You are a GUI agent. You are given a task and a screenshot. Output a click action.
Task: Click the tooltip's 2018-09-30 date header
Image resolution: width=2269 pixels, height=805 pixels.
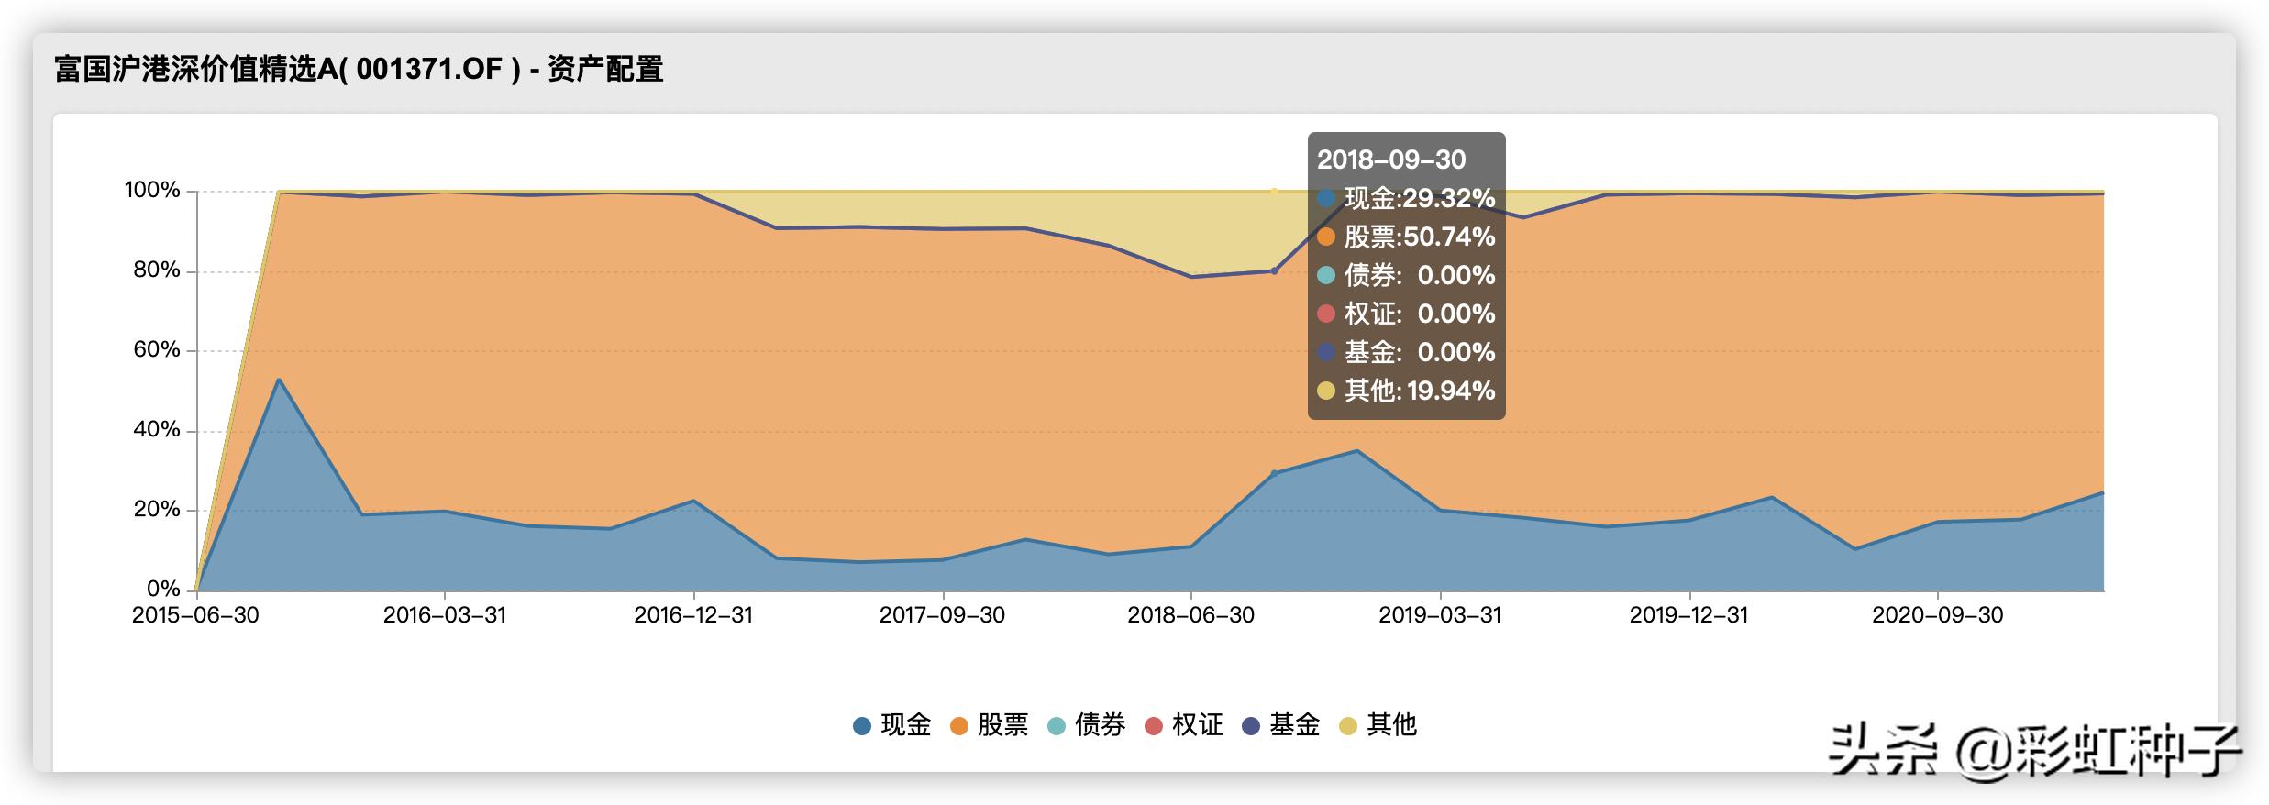pyautogui.click(x=1391, y=160)
